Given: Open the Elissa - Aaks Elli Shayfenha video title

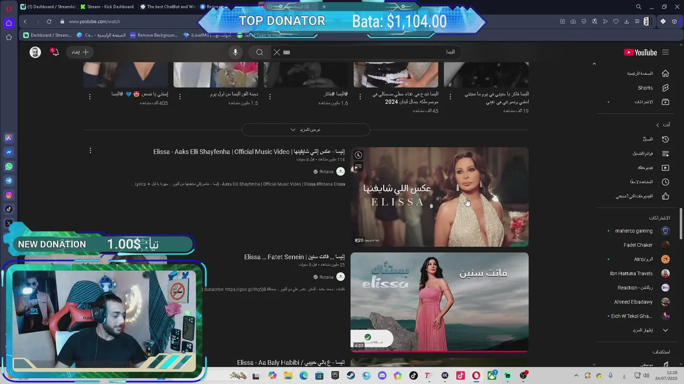Looking at the screenshot, I should pyautogui.click(x=249, y=152).
